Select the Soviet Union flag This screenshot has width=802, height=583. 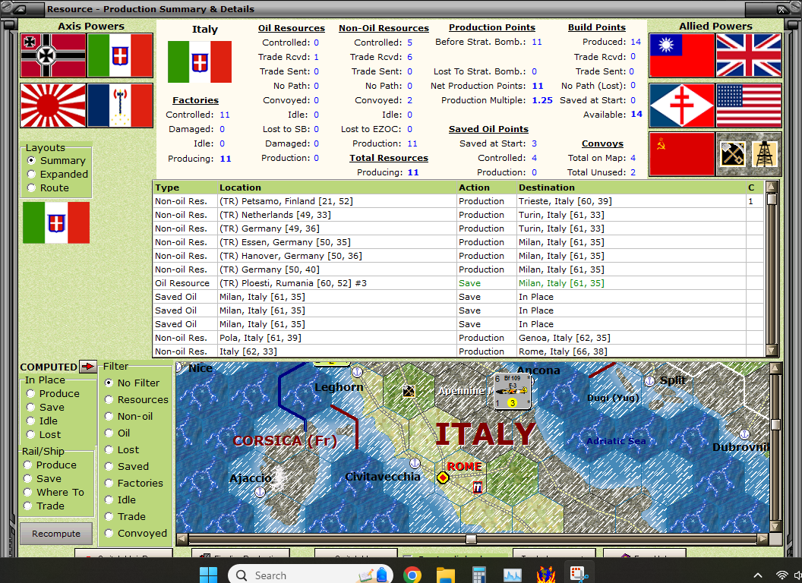tap(682, 154)
